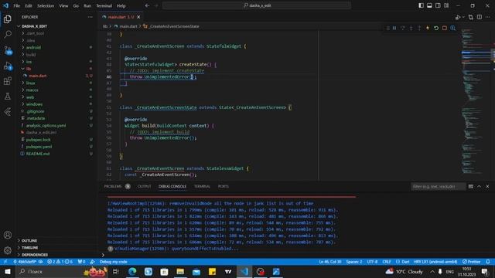Open the Manage gear icon
Viewport: 495px width, 278px height.
click(x=8, y=250)
